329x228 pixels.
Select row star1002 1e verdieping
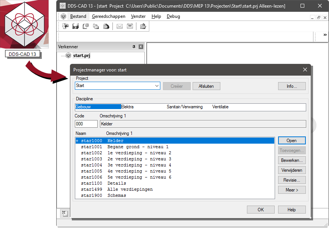click(175, 153)
